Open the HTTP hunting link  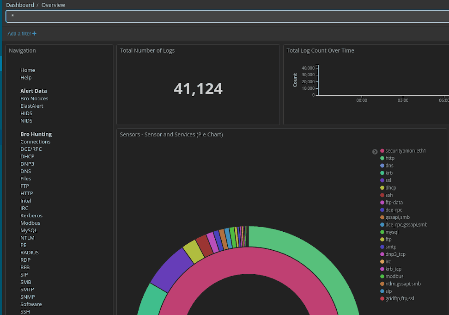click(x=27, y=193)
